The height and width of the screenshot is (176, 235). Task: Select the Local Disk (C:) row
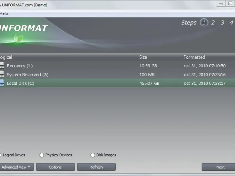(x=117, y=83)
